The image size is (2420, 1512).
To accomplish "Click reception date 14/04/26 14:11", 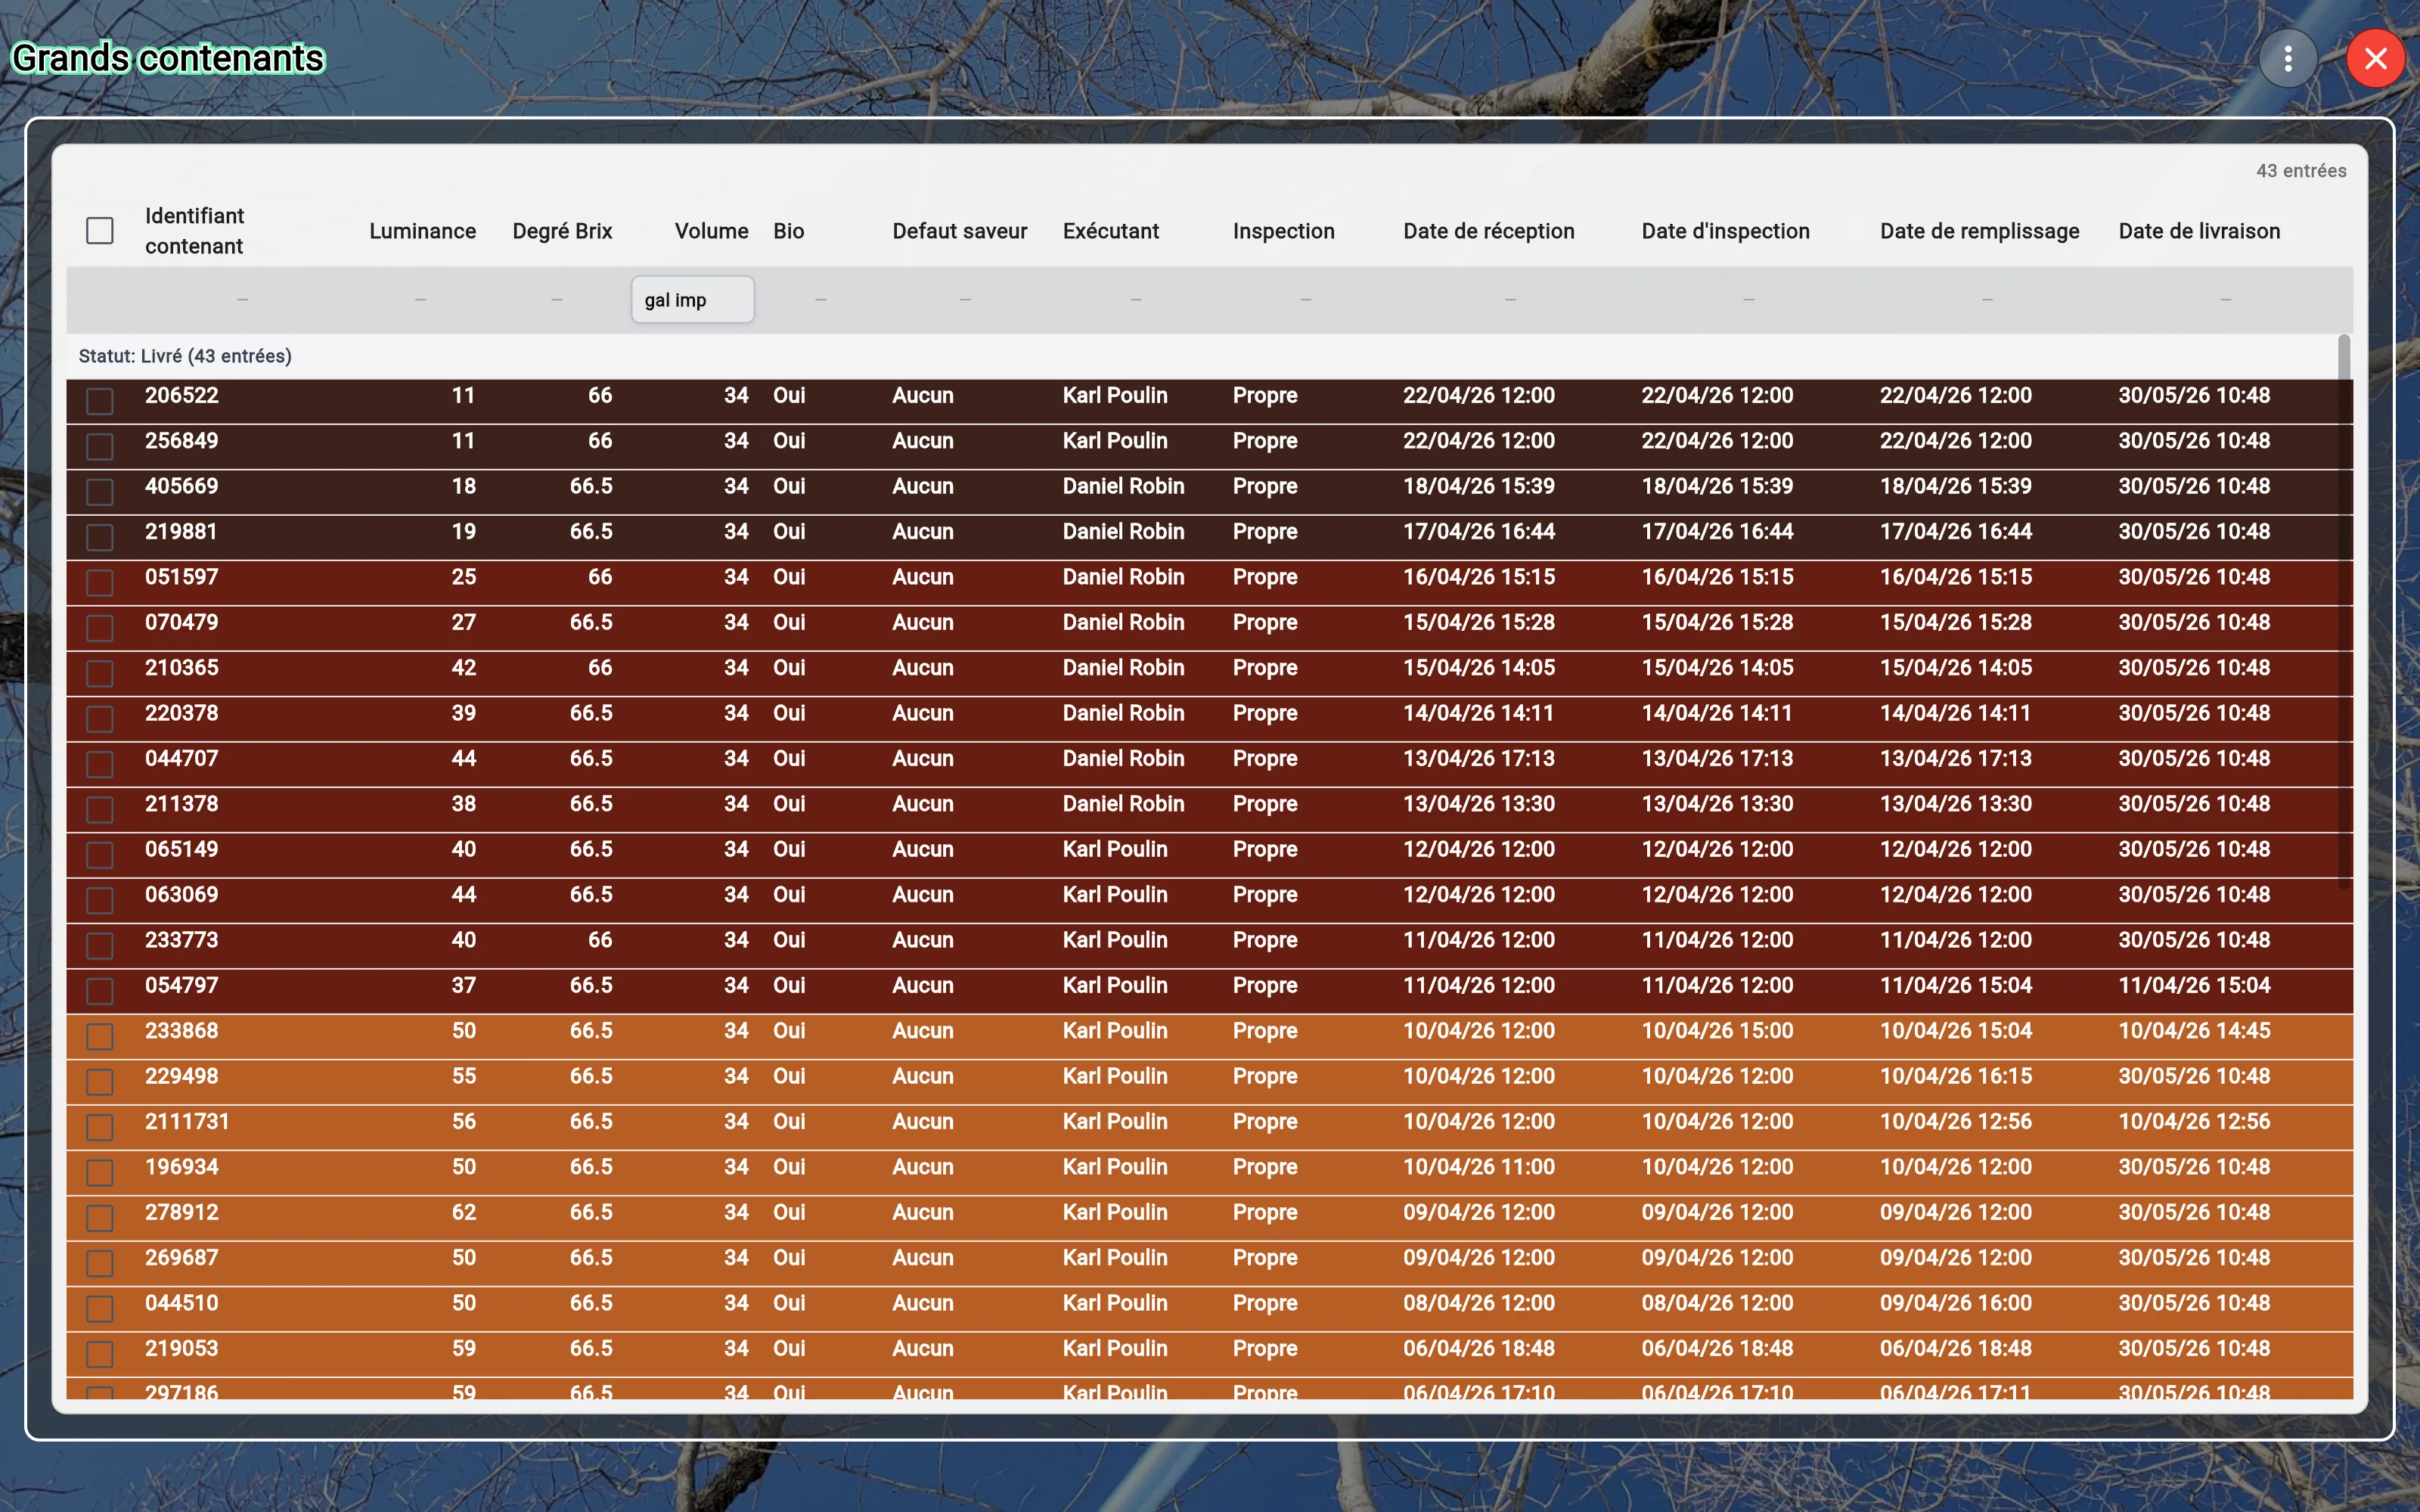I will coord(1478,713).
